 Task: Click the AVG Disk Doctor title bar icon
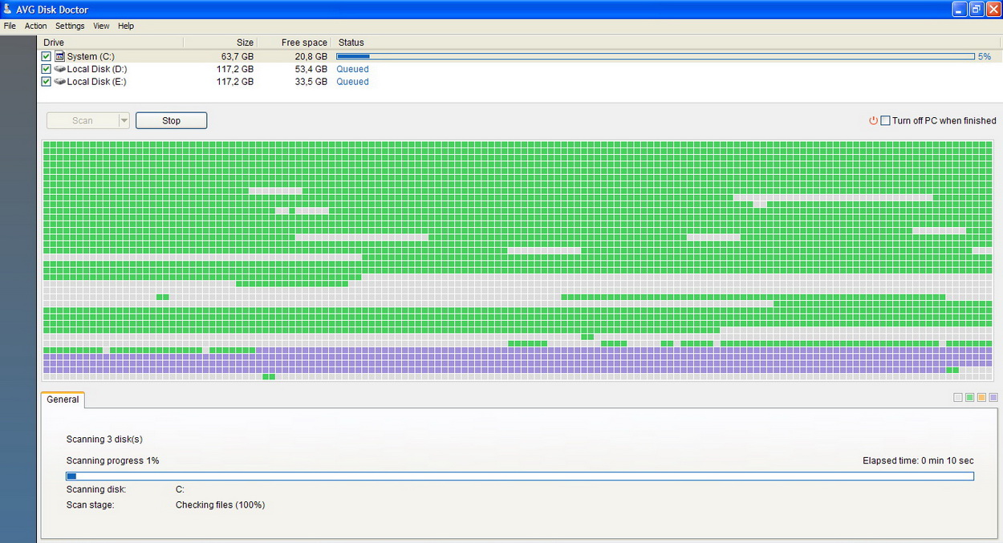[x=8, y=8]
